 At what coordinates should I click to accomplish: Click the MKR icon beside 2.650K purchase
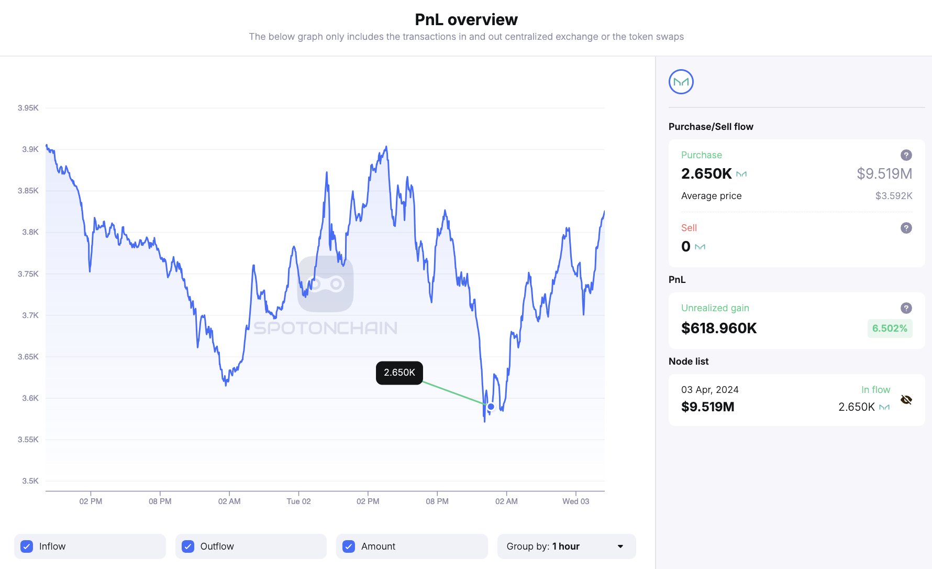coord(741,174)
